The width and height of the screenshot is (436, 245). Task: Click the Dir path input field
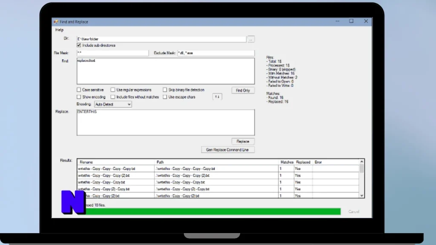161,39
